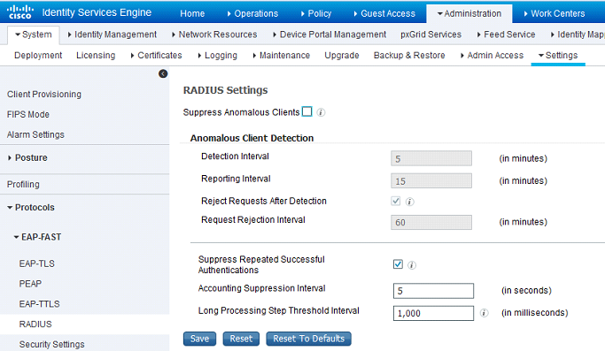
Task: Toggle Reject Requests After Detection checkbox
Action: (x=395, y=201)
